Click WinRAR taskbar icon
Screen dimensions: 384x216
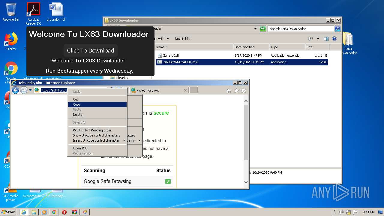[x=74, y=212]
